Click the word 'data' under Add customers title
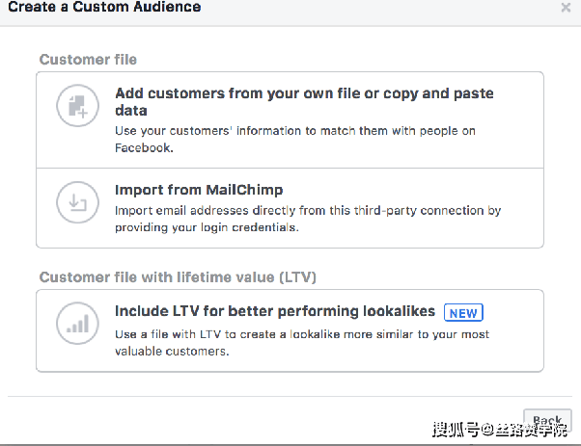The image size is (581, 446). pyautogui.click(x=131, y=111)
